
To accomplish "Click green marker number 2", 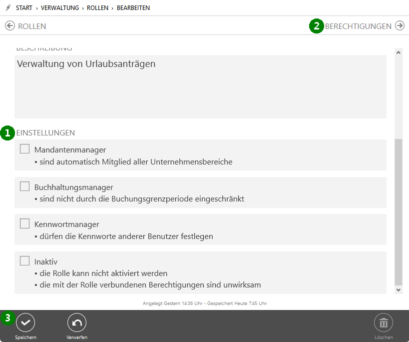I will tap(316, 26).
